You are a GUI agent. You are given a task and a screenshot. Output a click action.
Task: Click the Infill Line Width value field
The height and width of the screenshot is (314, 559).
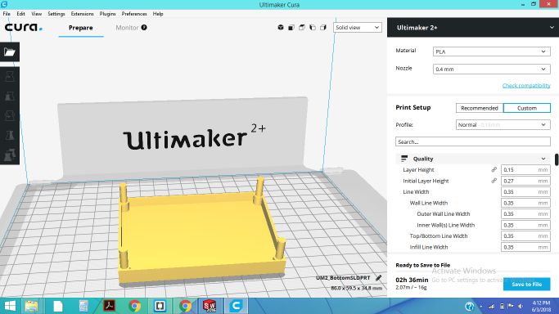coord(525,247)
